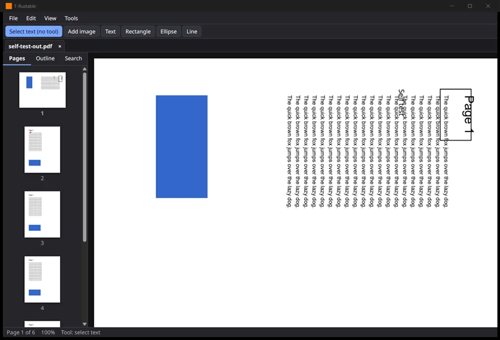This screenshot has height=340, width=500.
Task: Minimize the T-Rustable window
Action: click(x=452, y=6)
